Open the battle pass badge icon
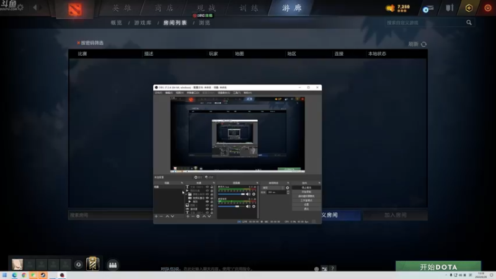This screenshot has height=279, width=496. coord(92,263)
